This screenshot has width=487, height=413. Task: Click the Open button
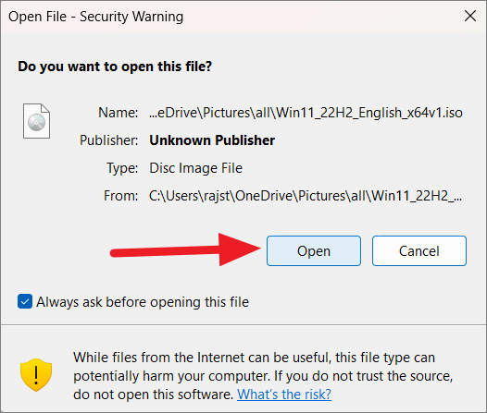pyautogui.click(x=314, y=250)
